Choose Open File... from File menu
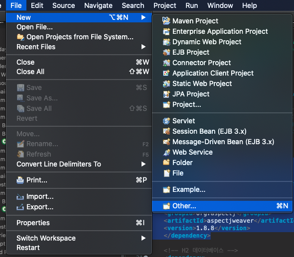This screenshot has width=294, height=257. pyautogui.click(x=79, y=27)
